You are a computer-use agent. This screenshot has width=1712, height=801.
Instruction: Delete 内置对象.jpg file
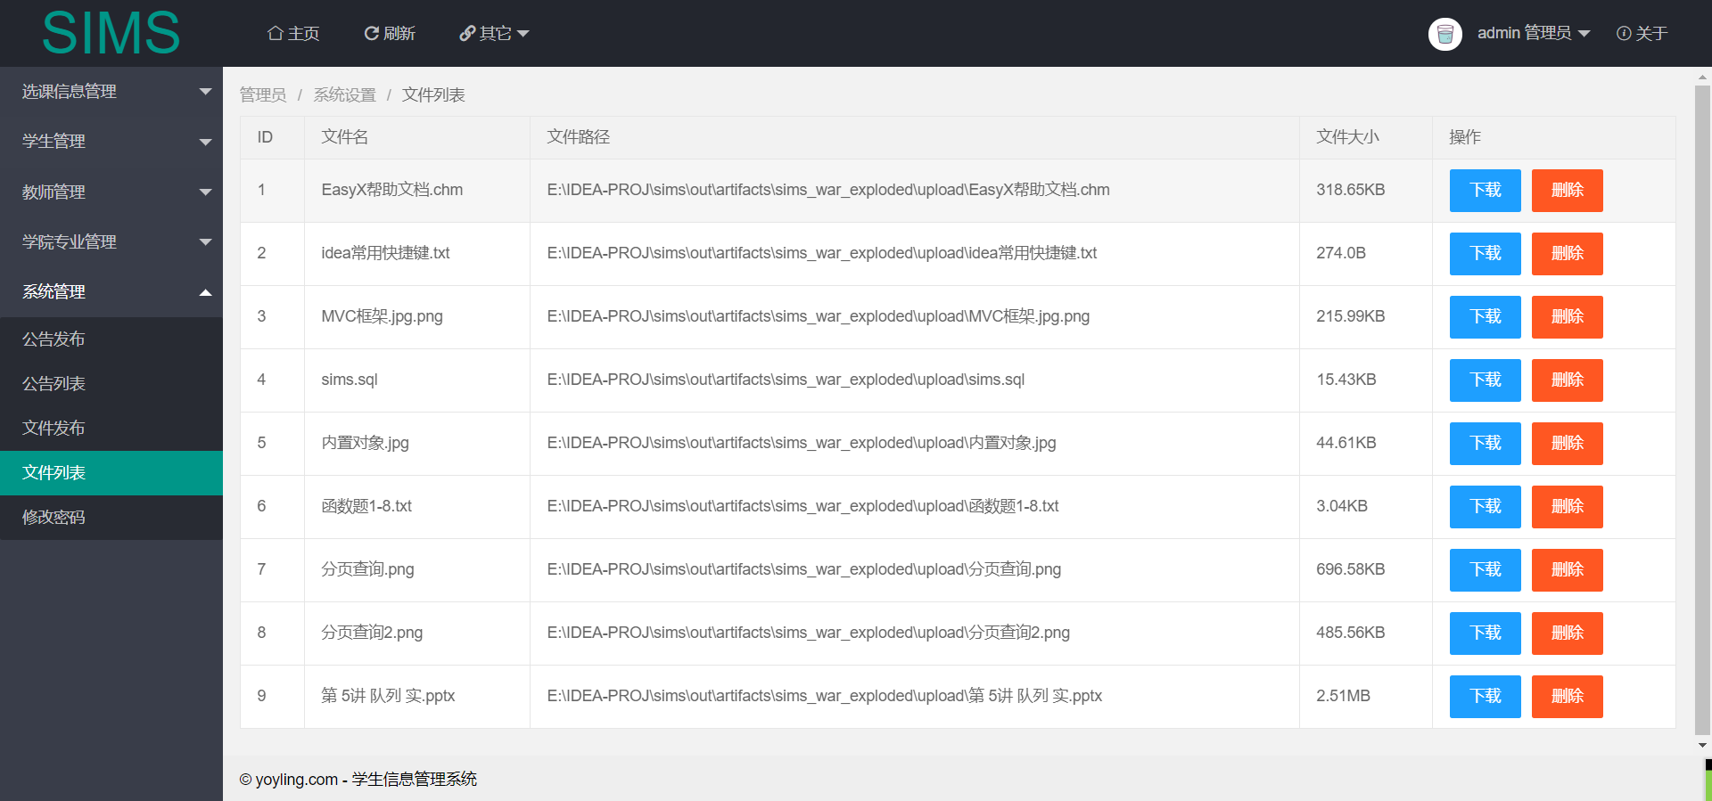pyautogui.click(x=1567, y=444)
